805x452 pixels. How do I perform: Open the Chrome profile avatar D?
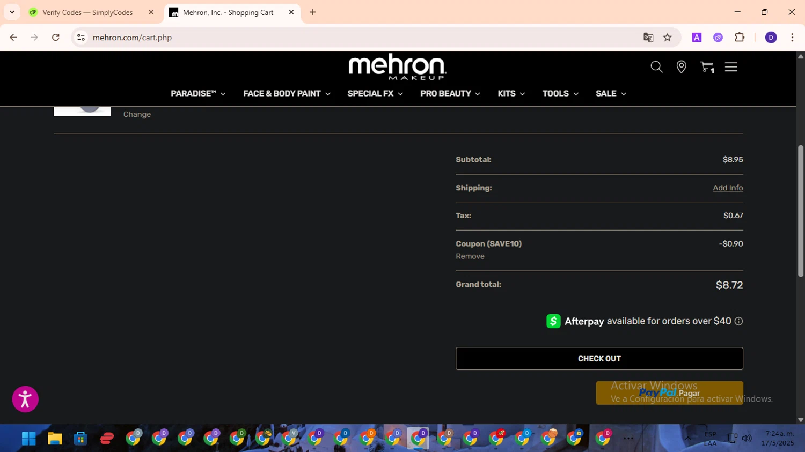click(771, 38)
